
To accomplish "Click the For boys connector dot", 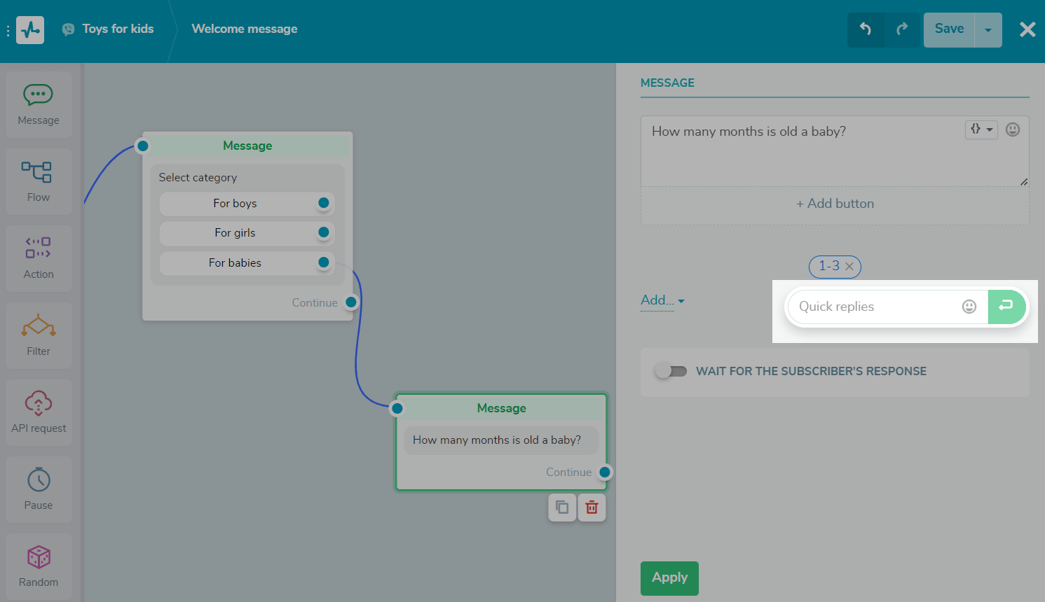I will coord(324,203).
